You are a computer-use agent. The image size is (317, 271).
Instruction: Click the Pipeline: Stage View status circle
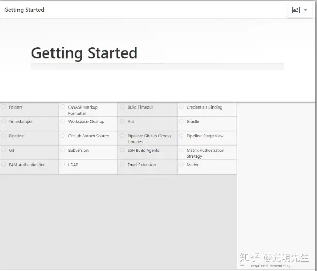181,135
